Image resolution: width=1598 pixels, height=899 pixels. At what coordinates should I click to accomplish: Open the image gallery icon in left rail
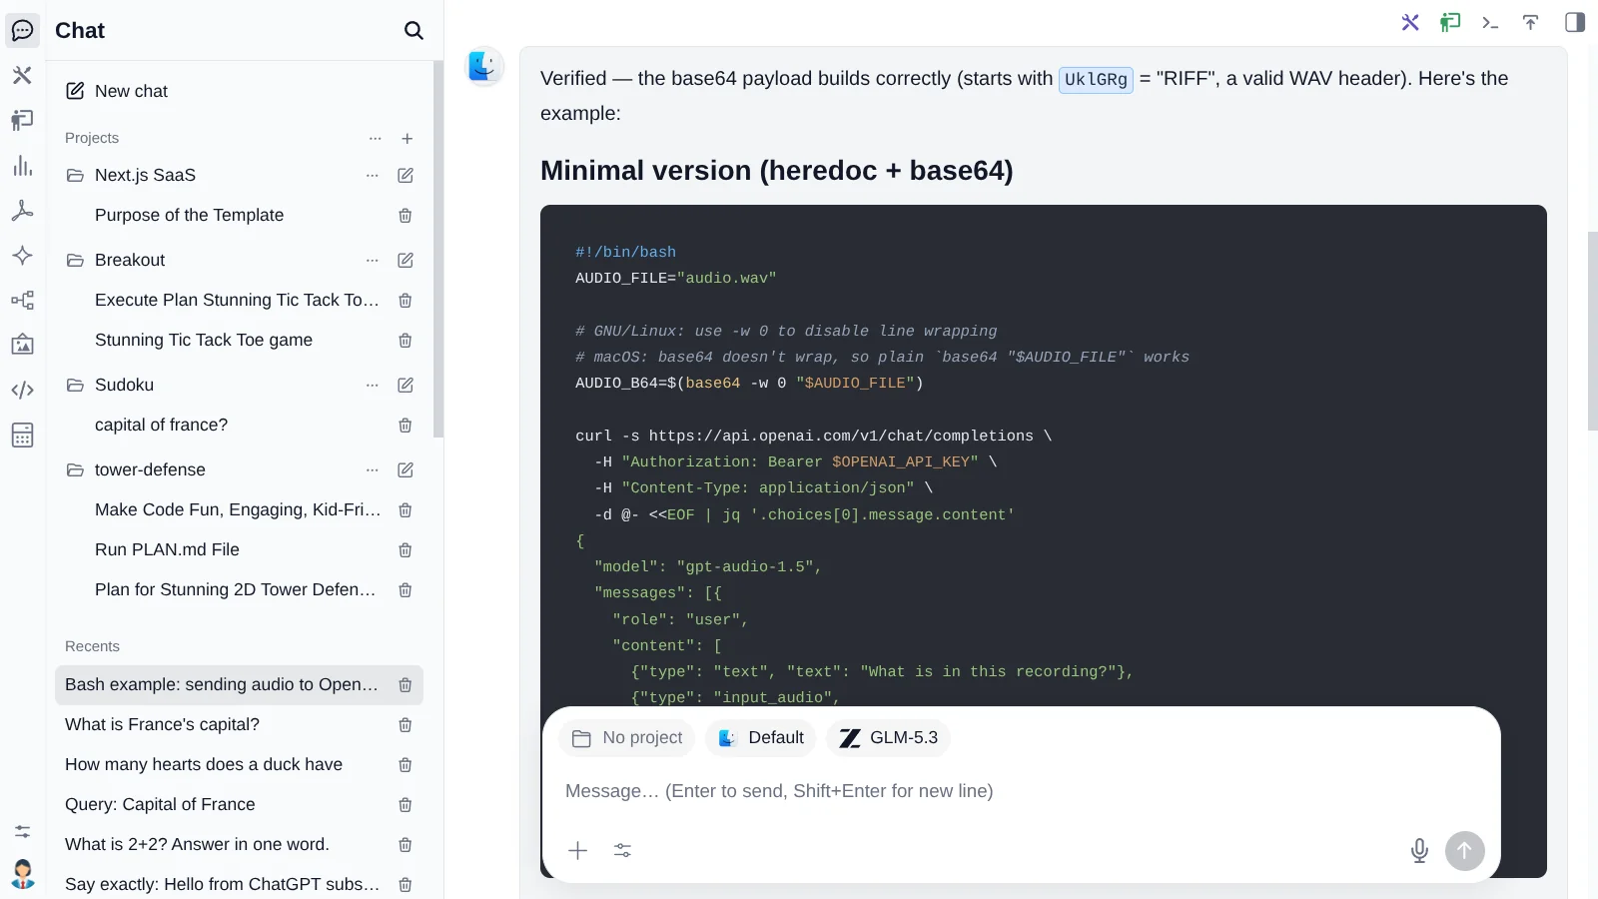(x=22, y=346)
